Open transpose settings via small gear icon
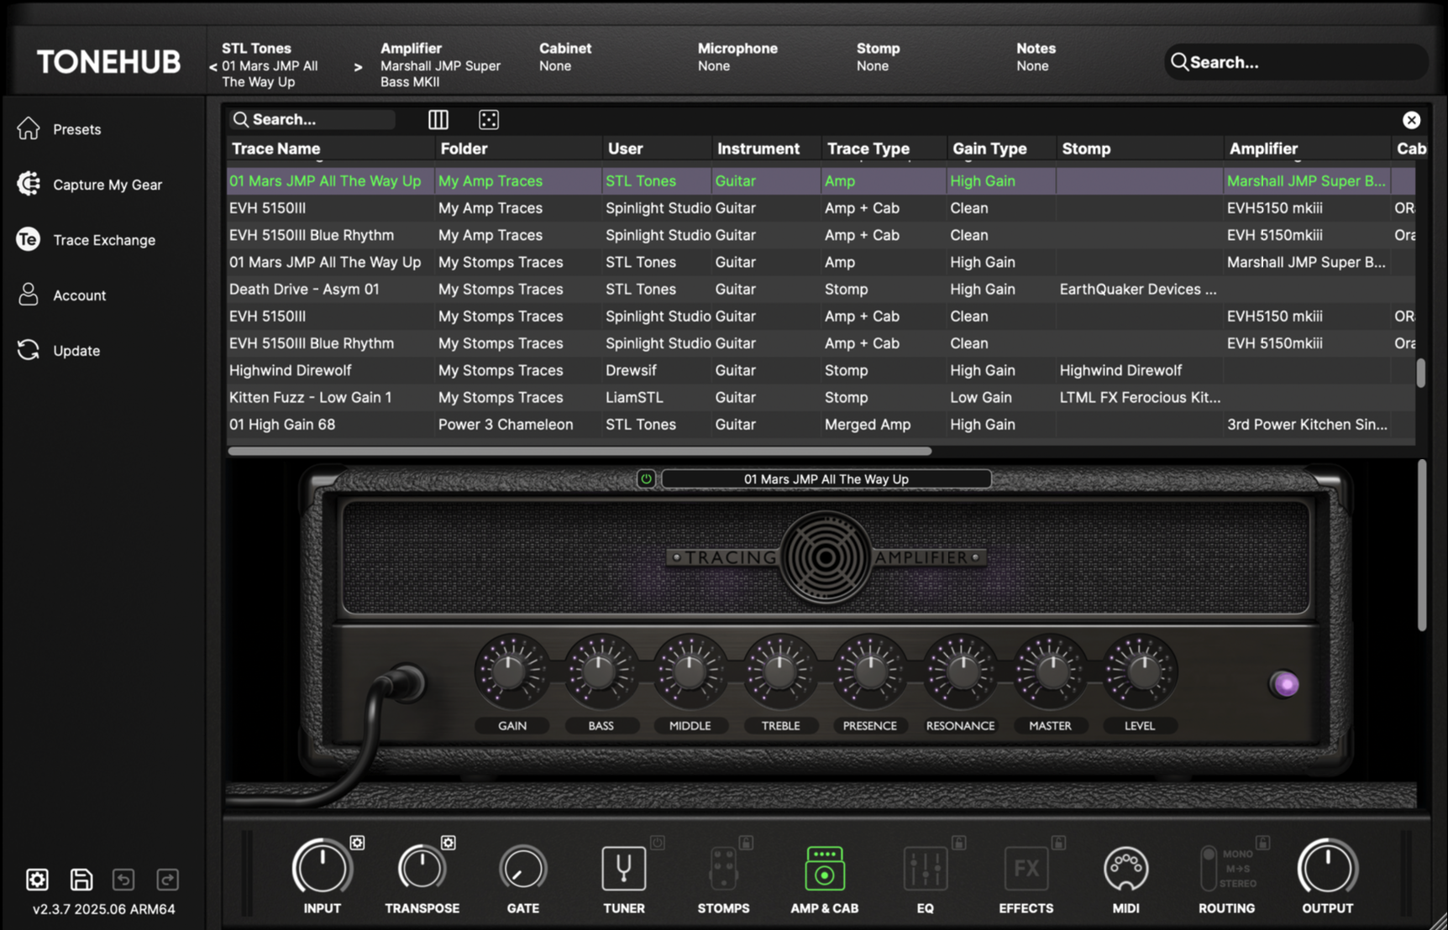The width and height of the screenshot is (1448, 930). coord(449,842)
